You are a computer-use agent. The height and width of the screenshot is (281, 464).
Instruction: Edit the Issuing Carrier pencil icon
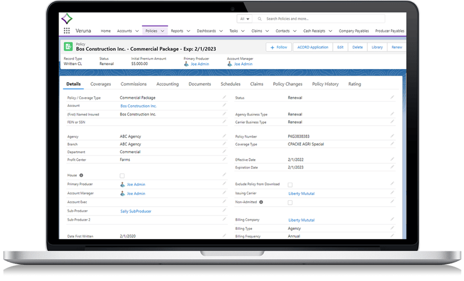[x=392, y=193]
